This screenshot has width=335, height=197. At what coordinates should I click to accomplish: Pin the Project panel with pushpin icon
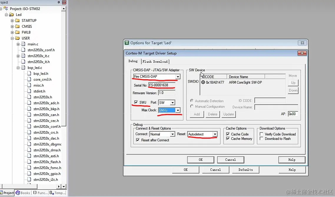pyautogui.click(x=59, y=2)
